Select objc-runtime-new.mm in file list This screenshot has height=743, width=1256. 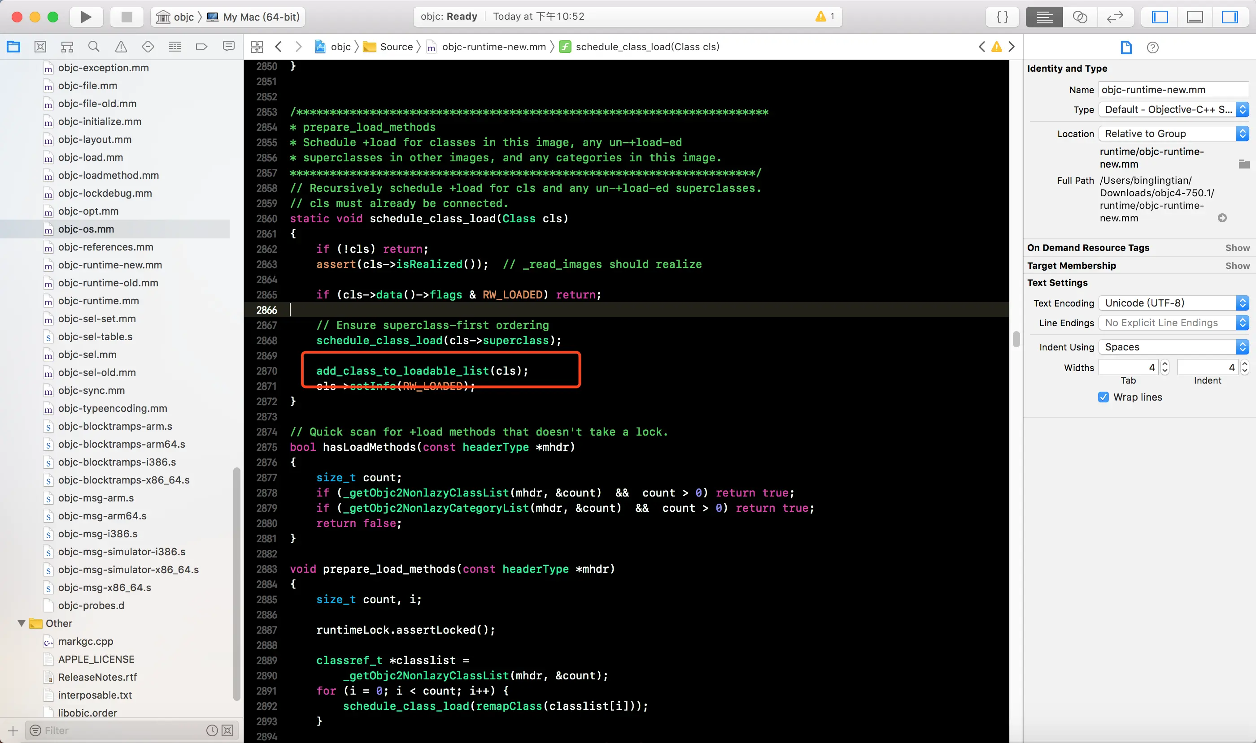pyautogui.click(x=110, y=265)
